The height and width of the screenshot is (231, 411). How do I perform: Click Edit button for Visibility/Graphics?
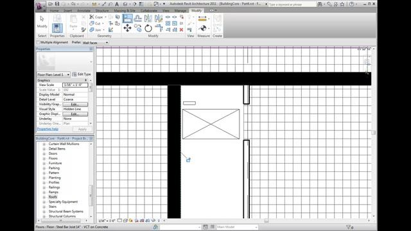(x=75, y=104)
